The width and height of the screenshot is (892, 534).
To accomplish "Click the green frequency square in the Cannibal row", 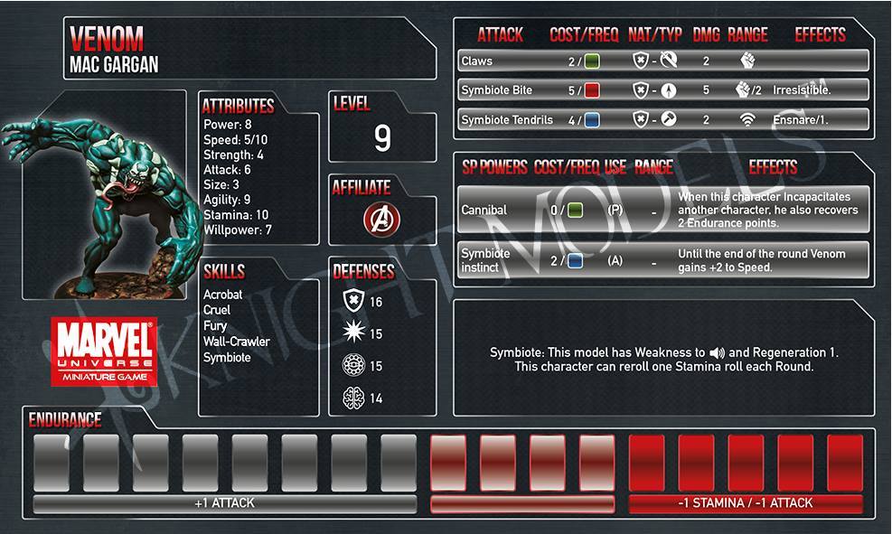I will click(575, 210).
